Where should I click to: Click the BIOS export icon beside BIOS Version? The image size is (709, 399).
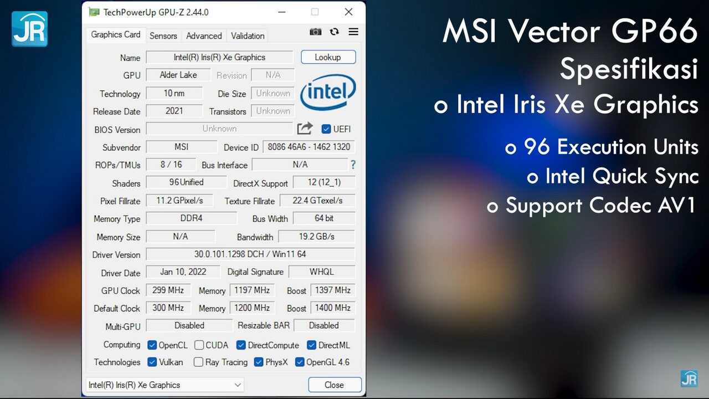304,128
